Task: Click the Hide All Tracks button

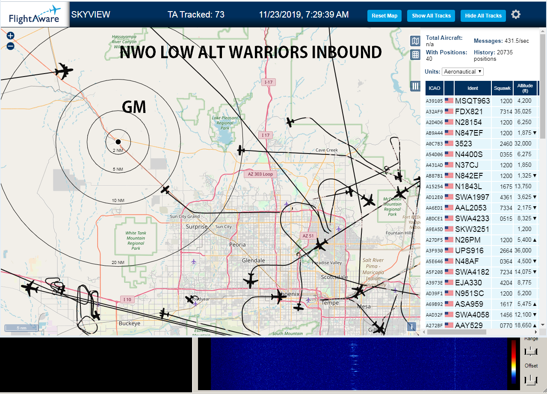Action: click(x=483, y=16)
